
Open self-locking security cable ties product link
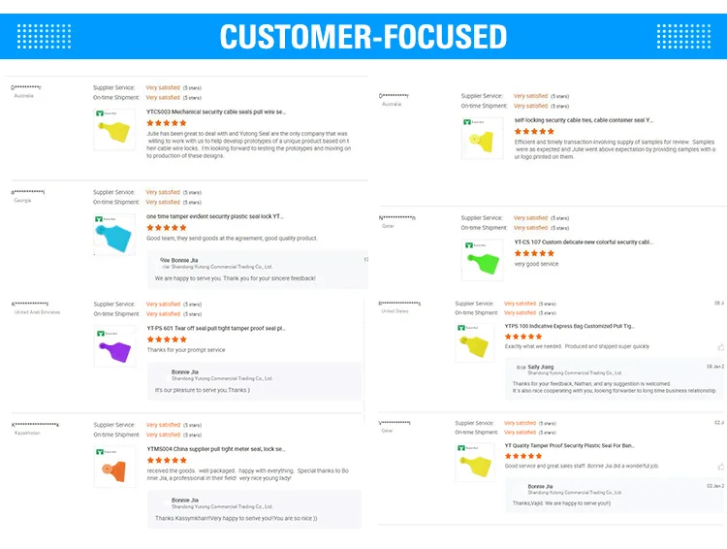584,120
